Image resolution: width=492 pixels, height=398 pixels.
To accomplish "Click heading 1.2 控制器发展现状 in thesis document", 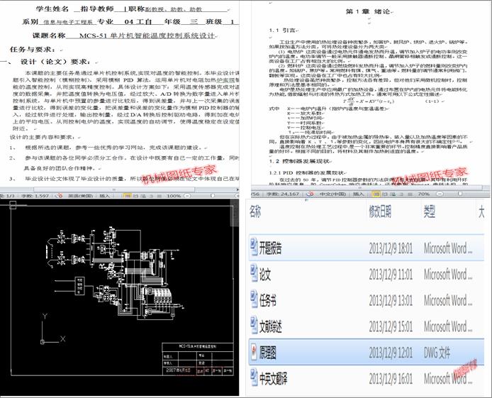I will (298, 161).
